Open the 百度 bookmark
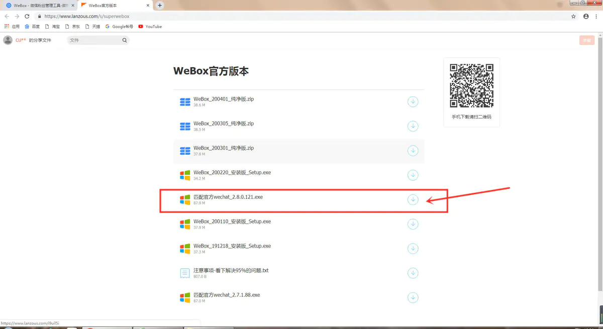Screen dimensions: 603x329 pyautogui.click(x=32, y=27)
